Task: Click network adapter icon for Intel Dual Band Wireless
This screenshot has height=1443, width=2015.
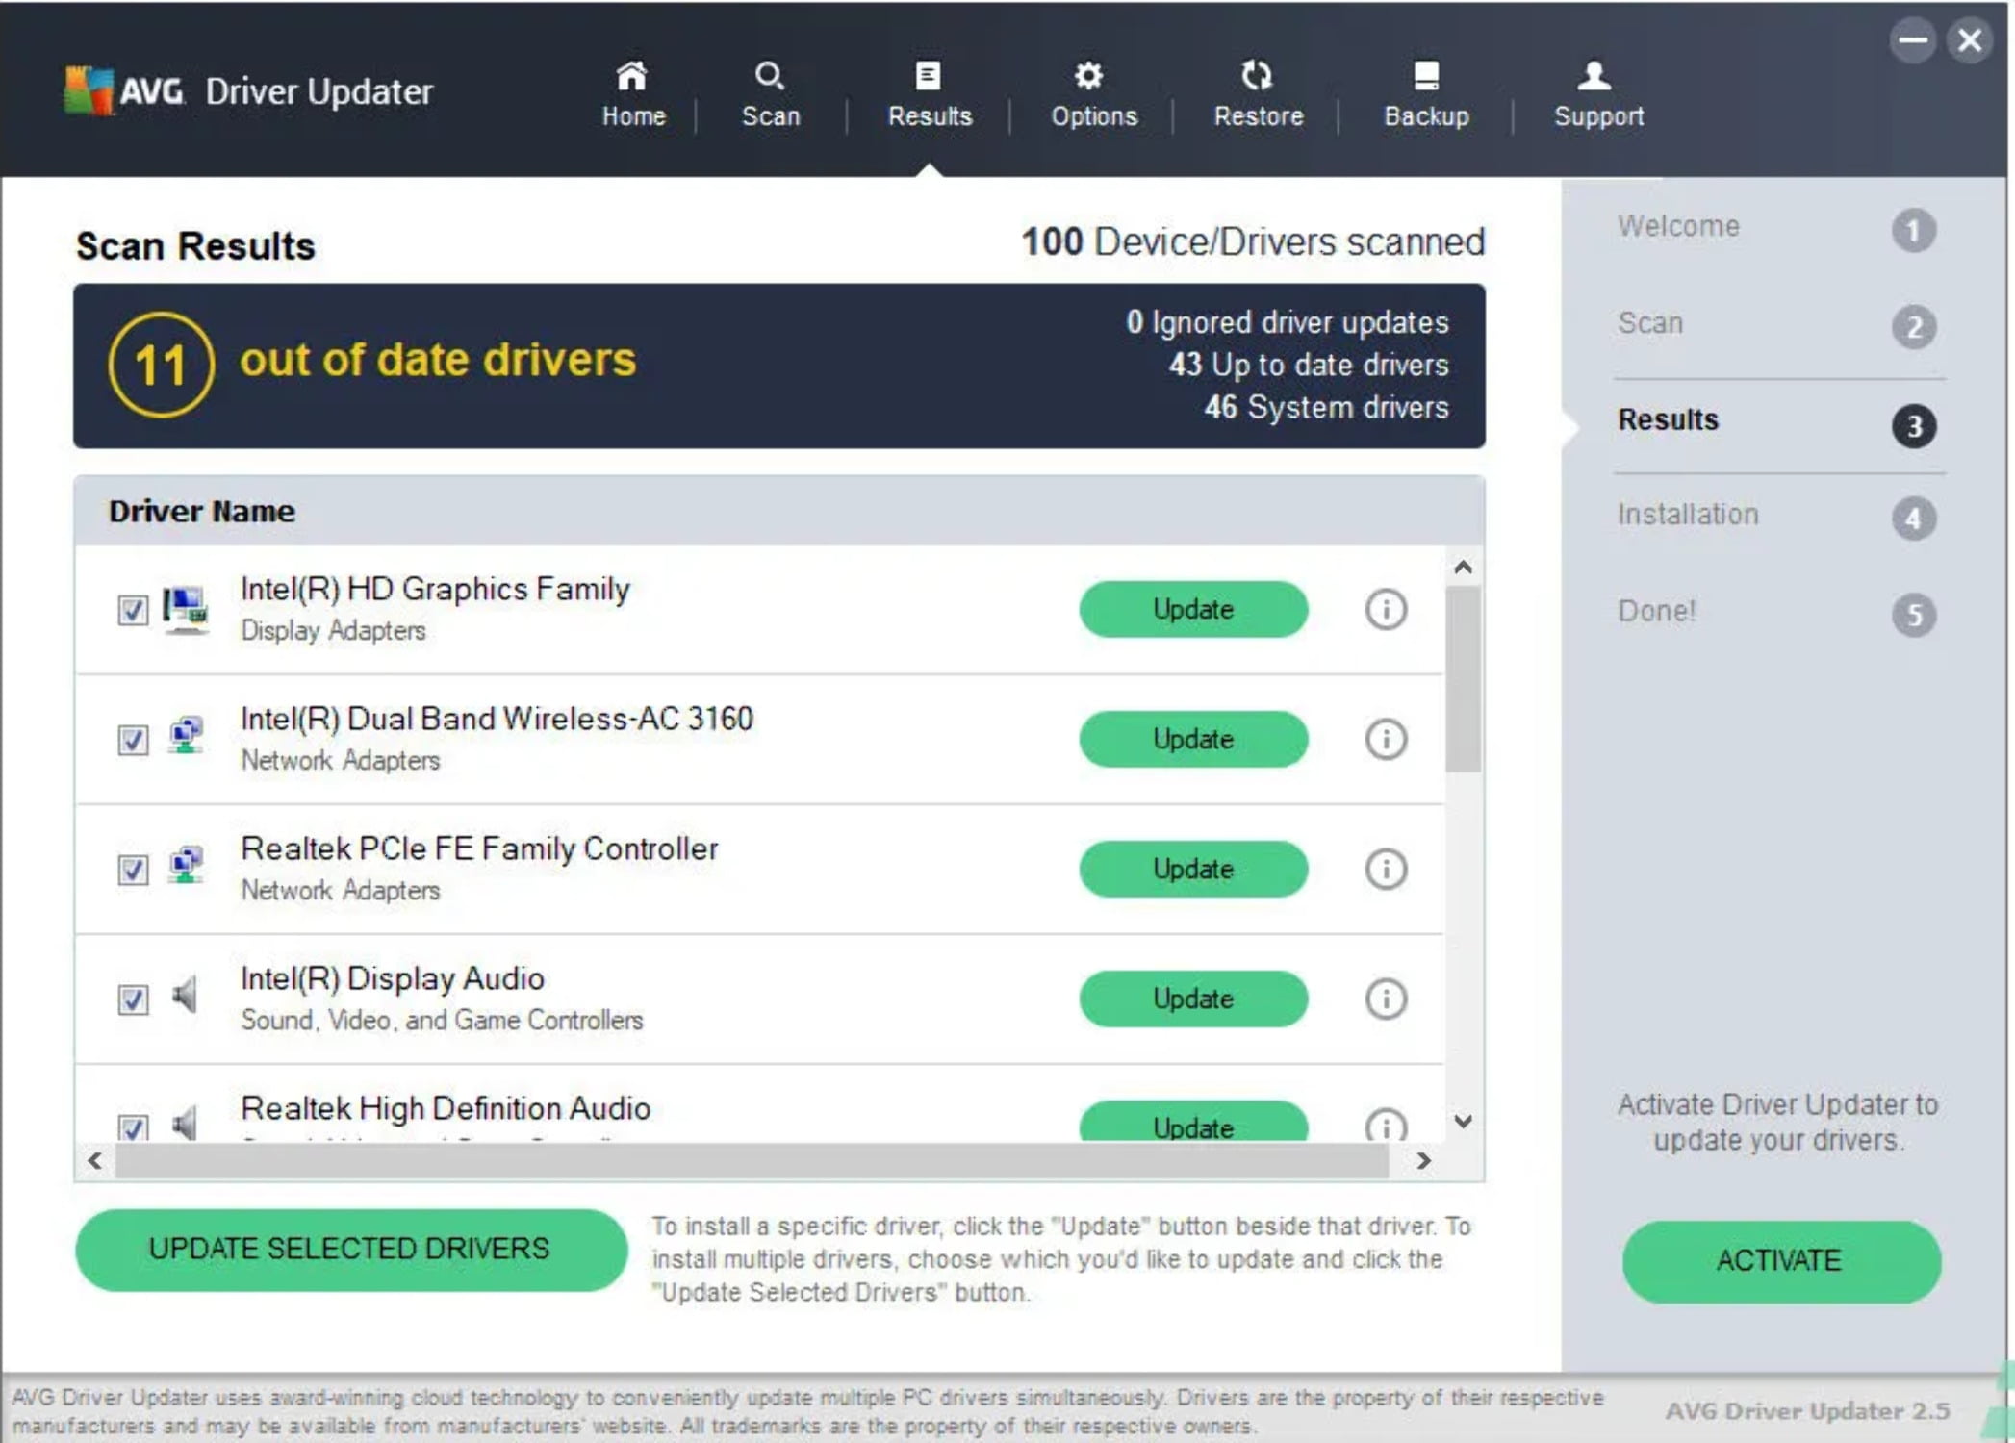Action: tap(186, 737)
